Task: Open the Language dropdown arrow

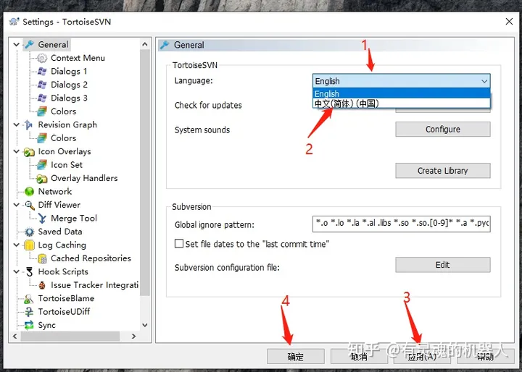Action: (484, 81)
